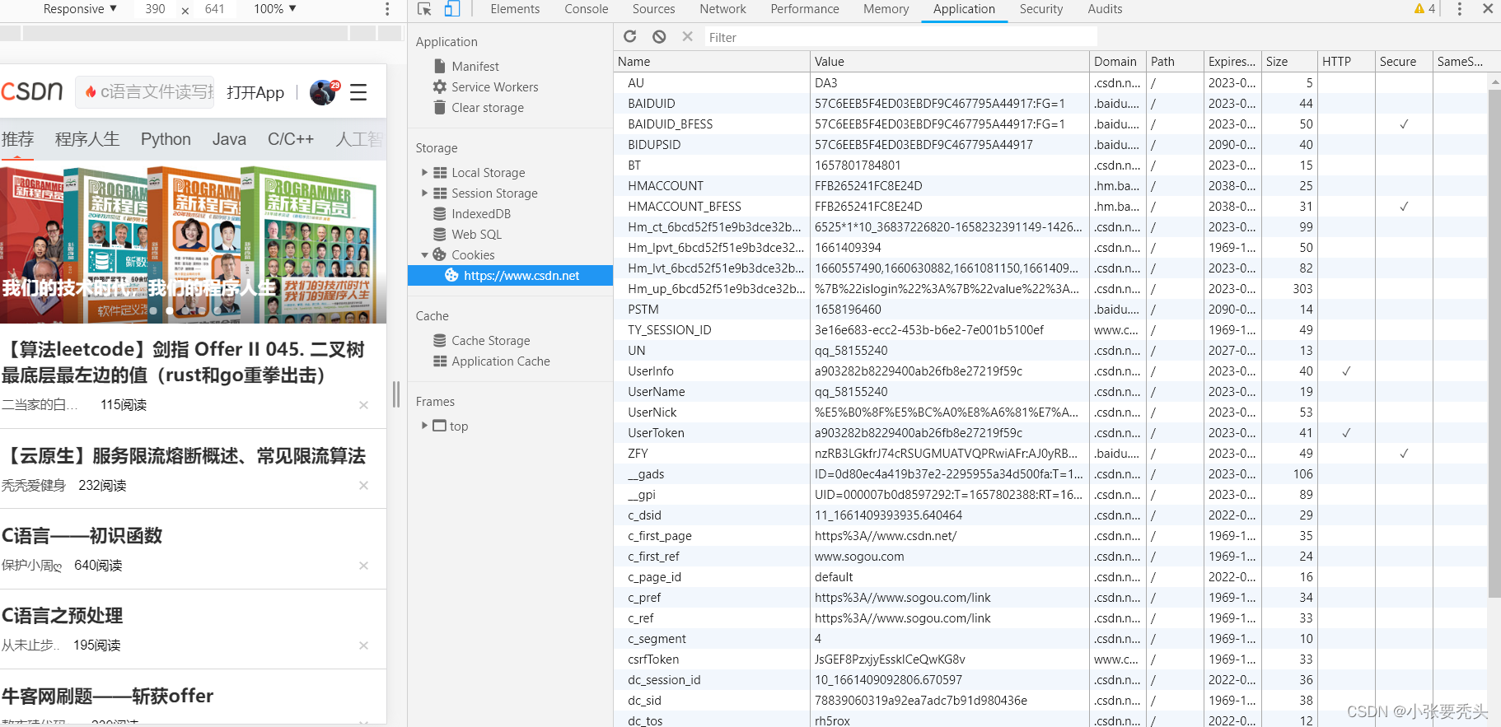Open the C语言——初识函数 article

coord(82,536)
